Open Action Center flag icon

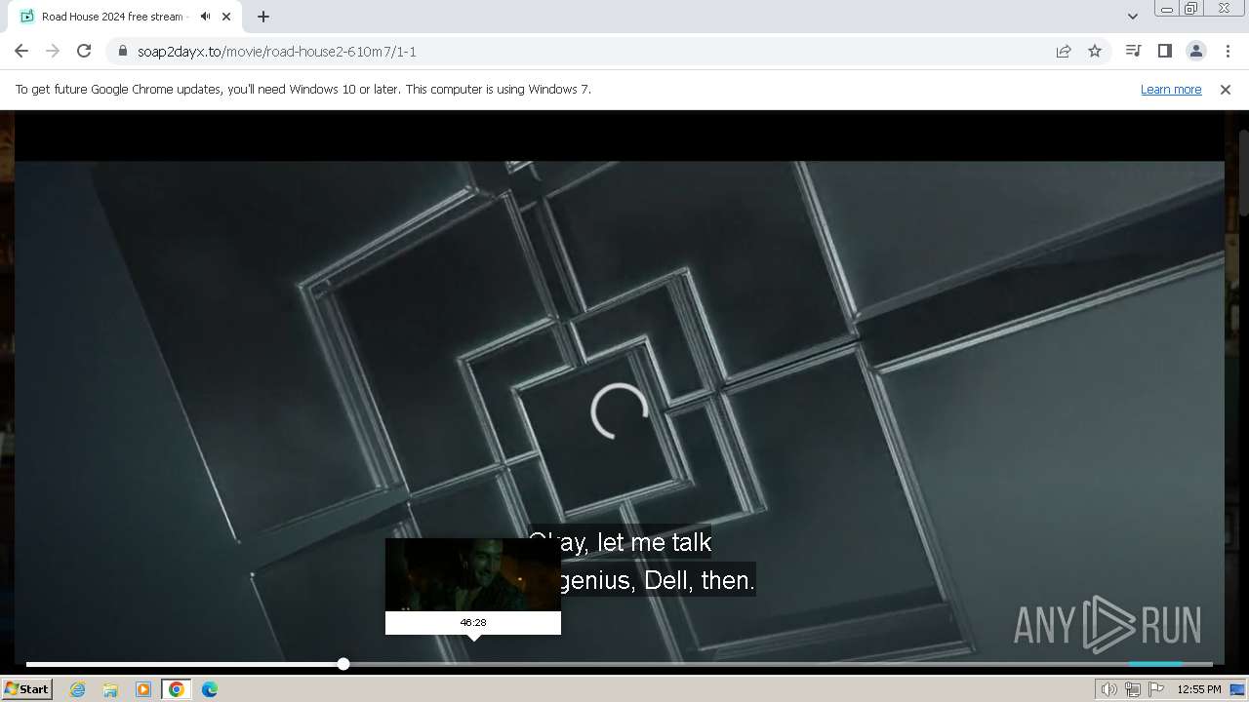[1156, 689]
